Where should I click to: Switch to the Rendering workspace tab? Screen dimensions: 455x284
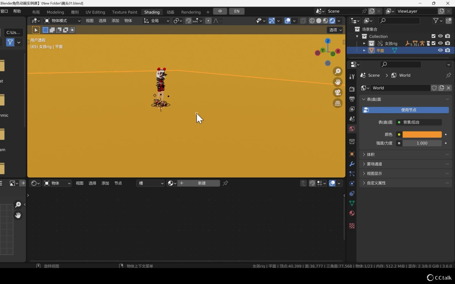[x=191, y=12]
